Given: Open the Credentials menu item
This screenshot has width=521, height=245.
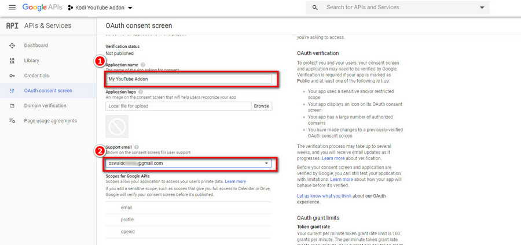Looking at the screenshot, I should click(36, 76).
